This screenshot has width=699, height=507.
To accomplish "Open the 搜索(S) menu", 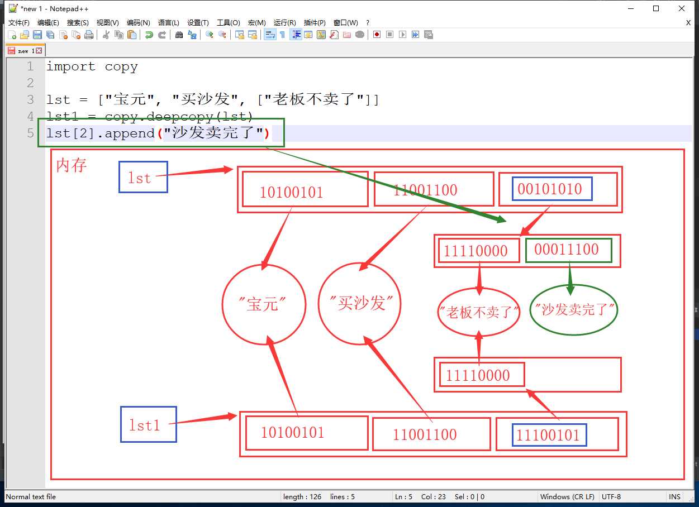I will [78, 23].
